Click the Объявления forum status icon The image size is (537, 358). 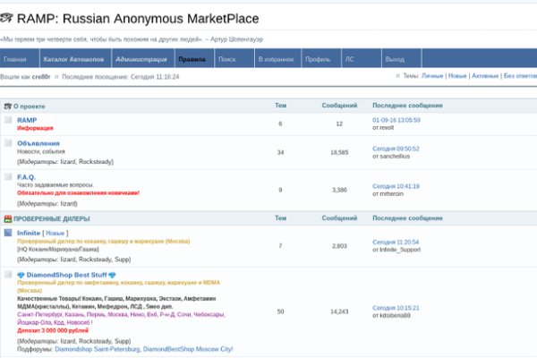[x=8, y=143]
